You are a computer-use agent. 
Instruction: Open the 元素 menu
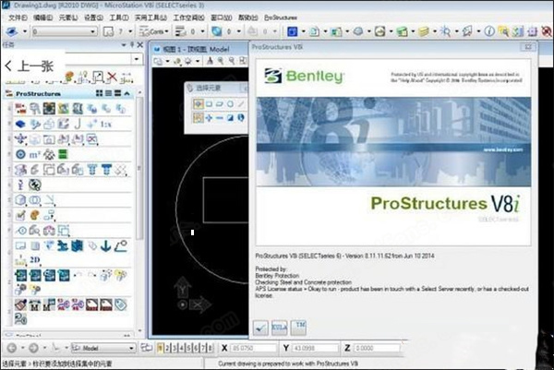click(x=68, y=18)
